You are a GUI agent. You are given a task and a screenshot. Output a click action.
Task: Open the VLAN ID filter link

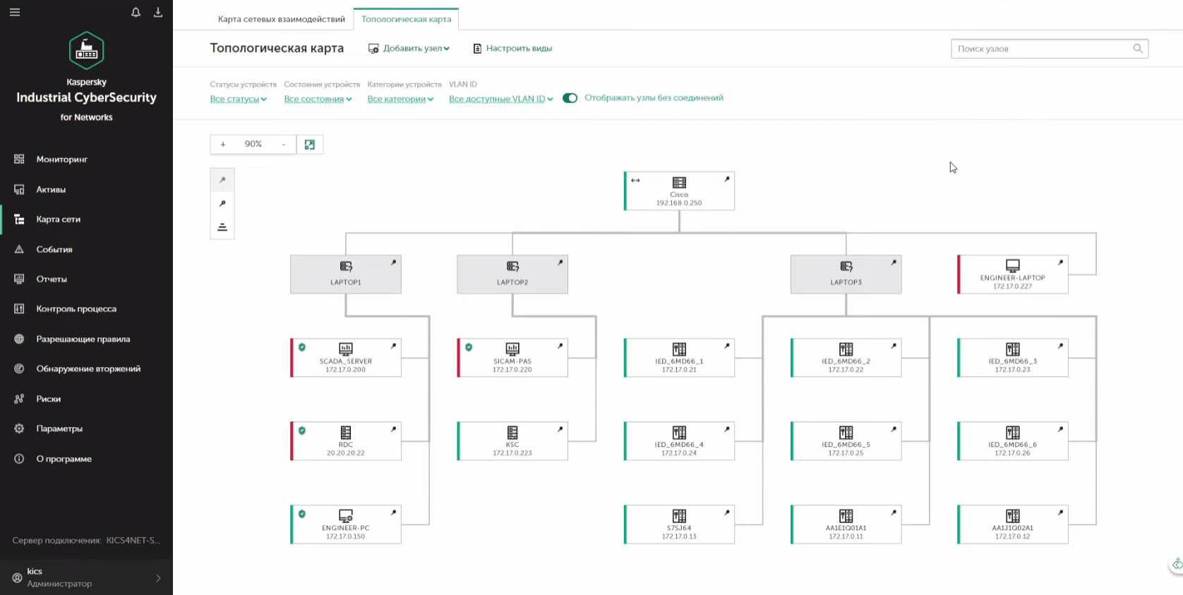(500, 100)
